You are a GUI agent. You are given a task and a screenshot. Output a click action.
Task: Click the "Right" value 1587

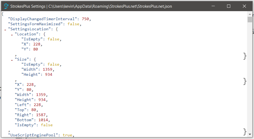click(41, 115)
